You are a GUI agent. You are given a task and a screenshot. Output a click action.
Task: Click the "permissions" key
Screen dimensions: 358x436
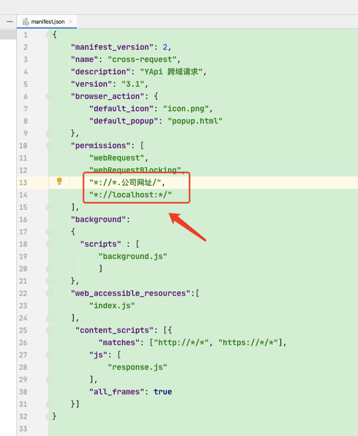(x=100, y=146)
